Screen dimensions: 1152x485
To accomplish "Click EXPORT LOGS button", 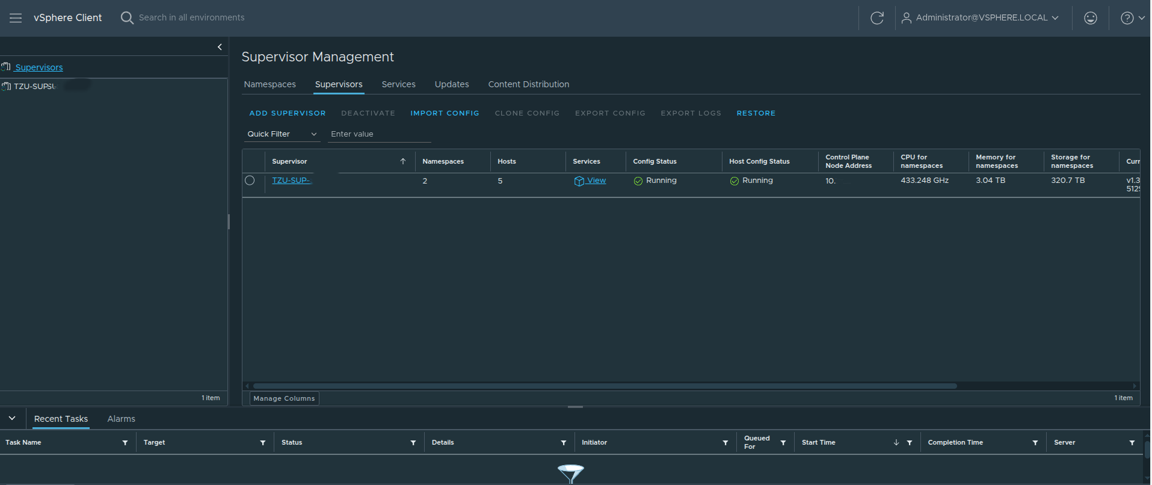I will coord(691,113).
